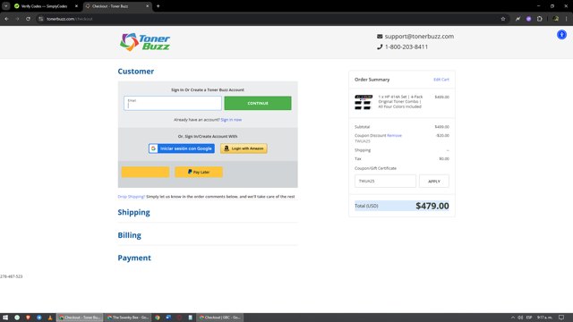573x322 pixels.
Task: Open the Windows Start menu
Action: click(x=5, y=318)
